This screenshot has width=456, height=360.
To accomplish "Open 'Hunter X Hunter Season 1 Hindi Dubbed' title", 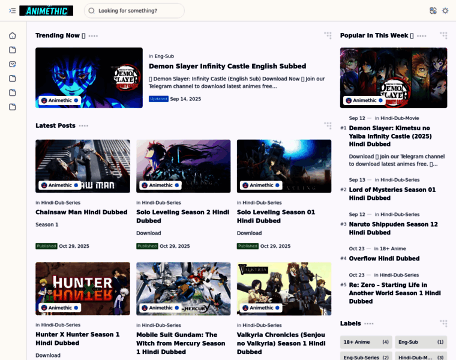I will click(x=77, y=339).
